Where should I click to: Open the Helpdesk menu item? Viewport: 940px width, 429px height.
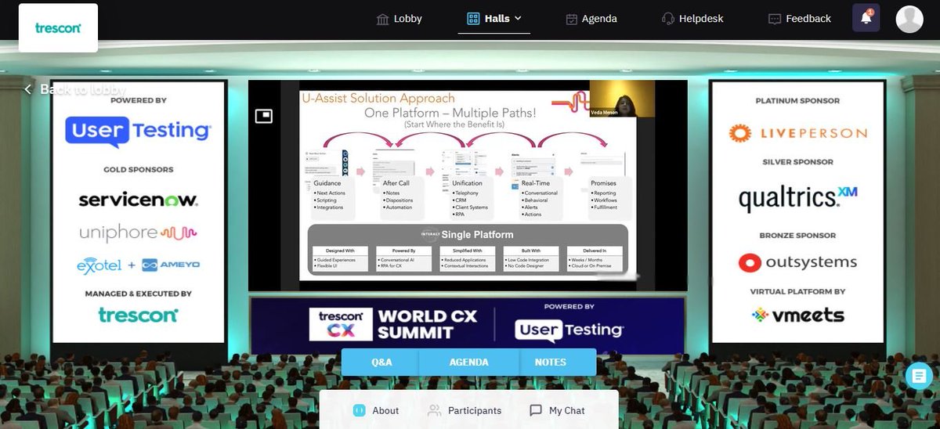pos(692,18)
